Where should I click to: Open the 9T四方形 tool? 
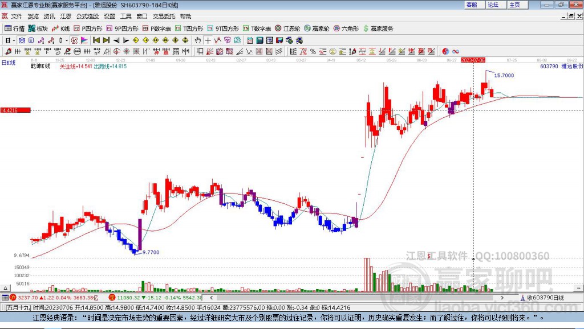pyautogui.click(x=223, y=28)
